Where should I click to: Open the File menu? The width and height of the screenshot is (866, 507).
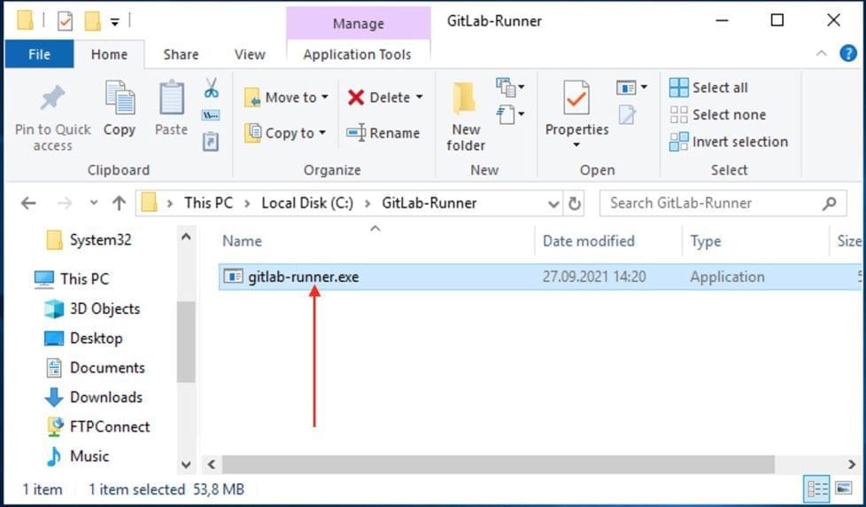pos(39,54)
